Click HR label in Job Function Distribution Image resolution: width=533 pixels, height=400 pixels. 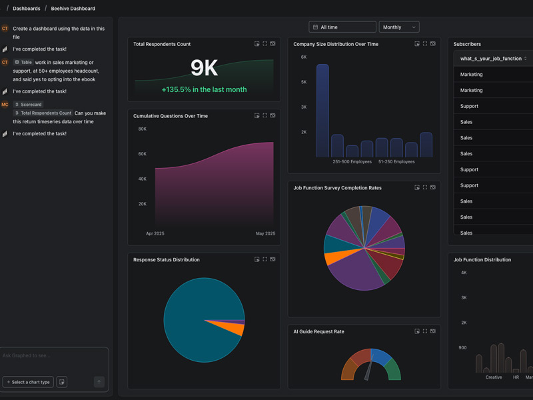click(516, 377)
